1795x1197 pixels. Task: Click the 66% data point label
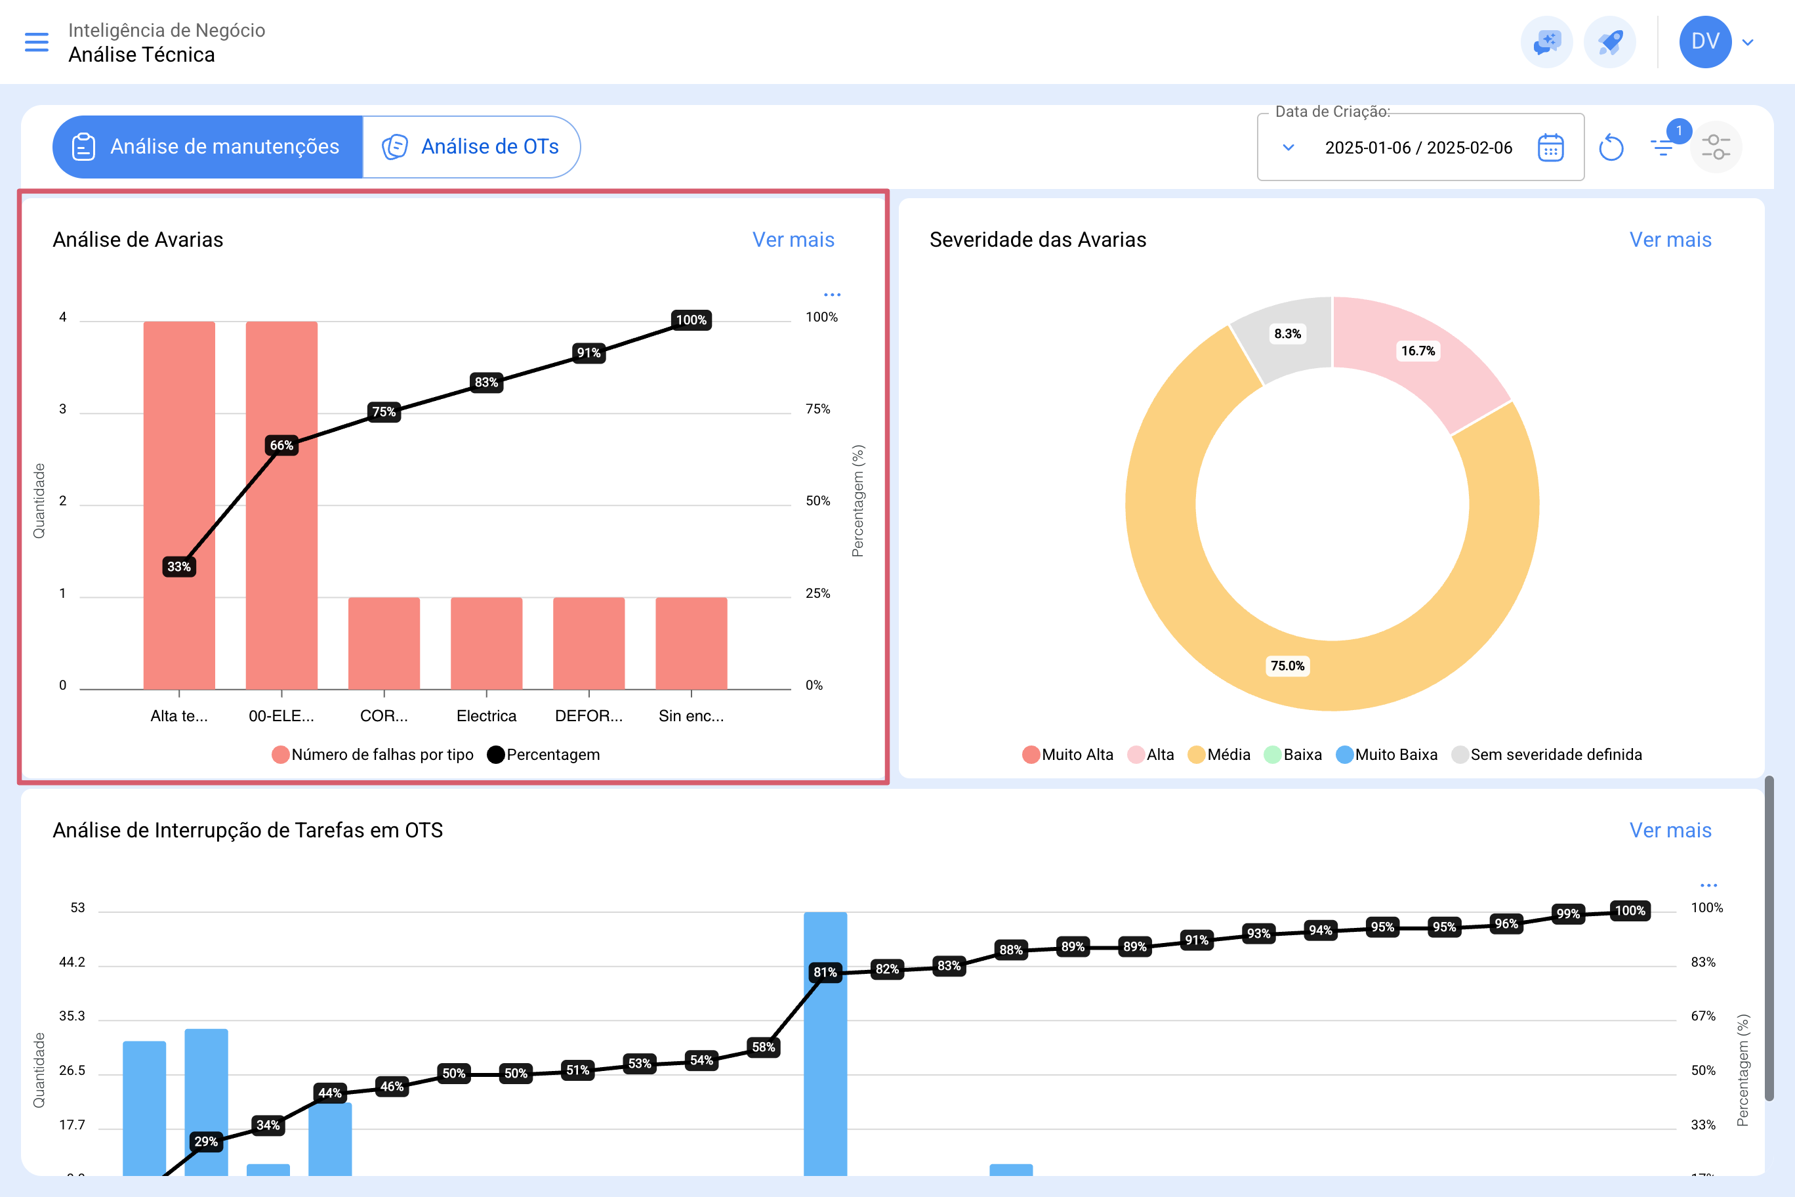coord(281,445)
